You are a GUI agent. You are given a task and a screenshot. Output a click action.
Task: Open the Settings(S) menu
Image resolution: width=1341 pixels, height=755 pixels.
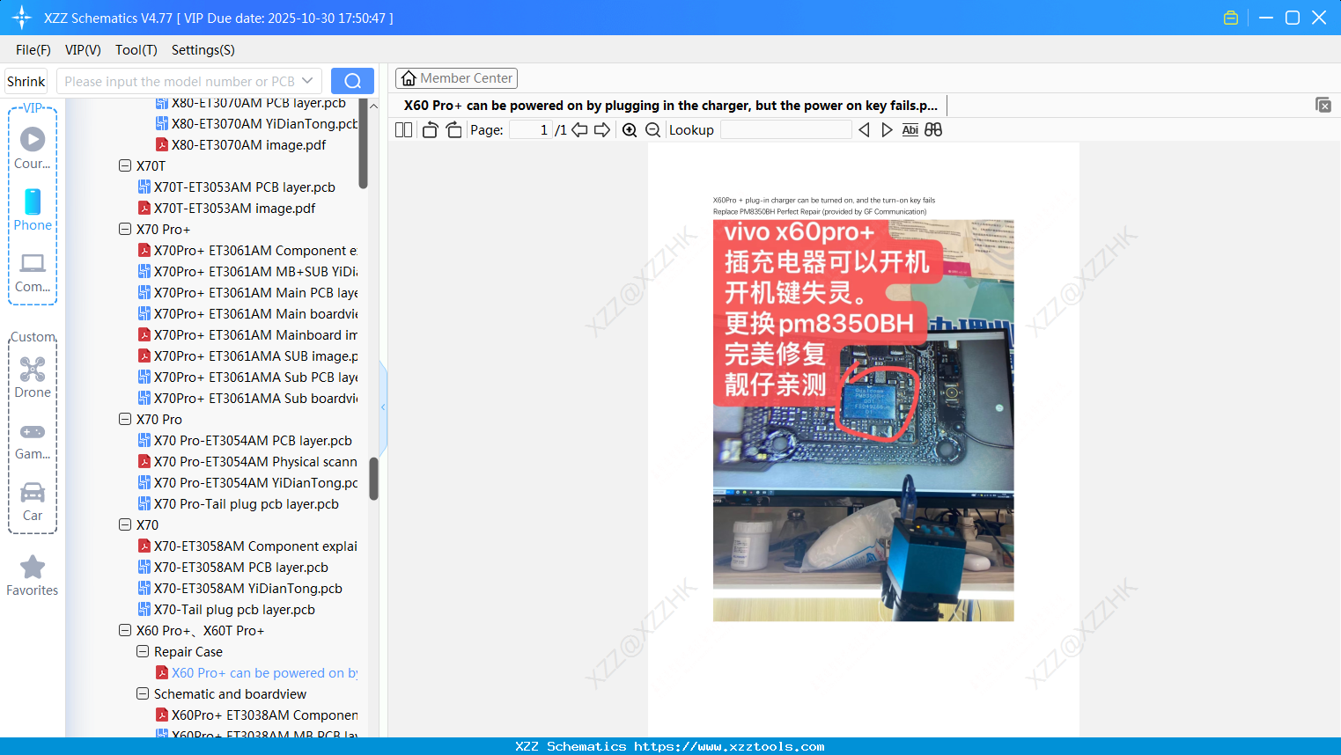(203, 50)
